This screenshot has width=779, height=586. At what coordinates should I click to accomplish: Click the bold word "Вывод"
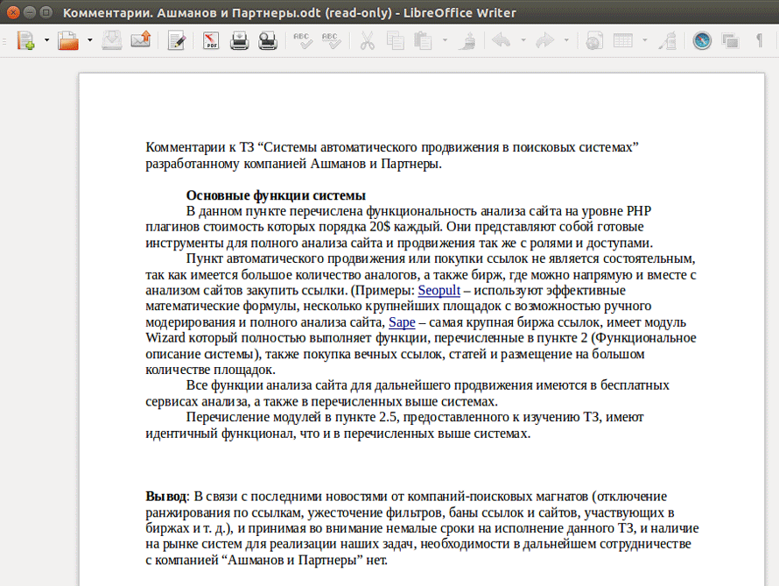(166, 496)
